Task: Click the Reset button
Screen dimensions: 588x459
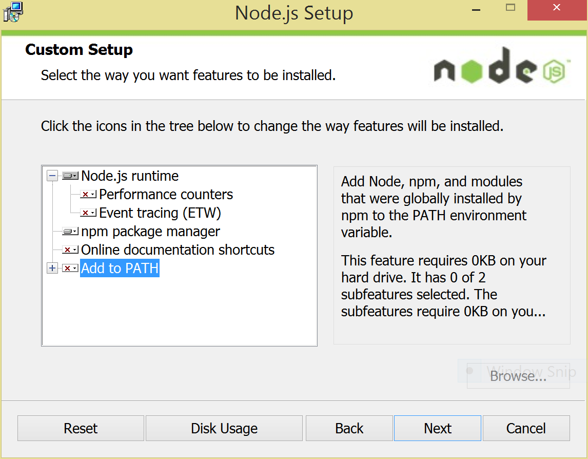Action: pos(81,428)
